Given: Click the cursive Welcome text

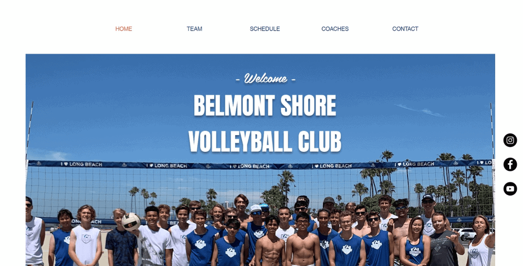Looking at the screenshot, I should click(x=265, y=79).
